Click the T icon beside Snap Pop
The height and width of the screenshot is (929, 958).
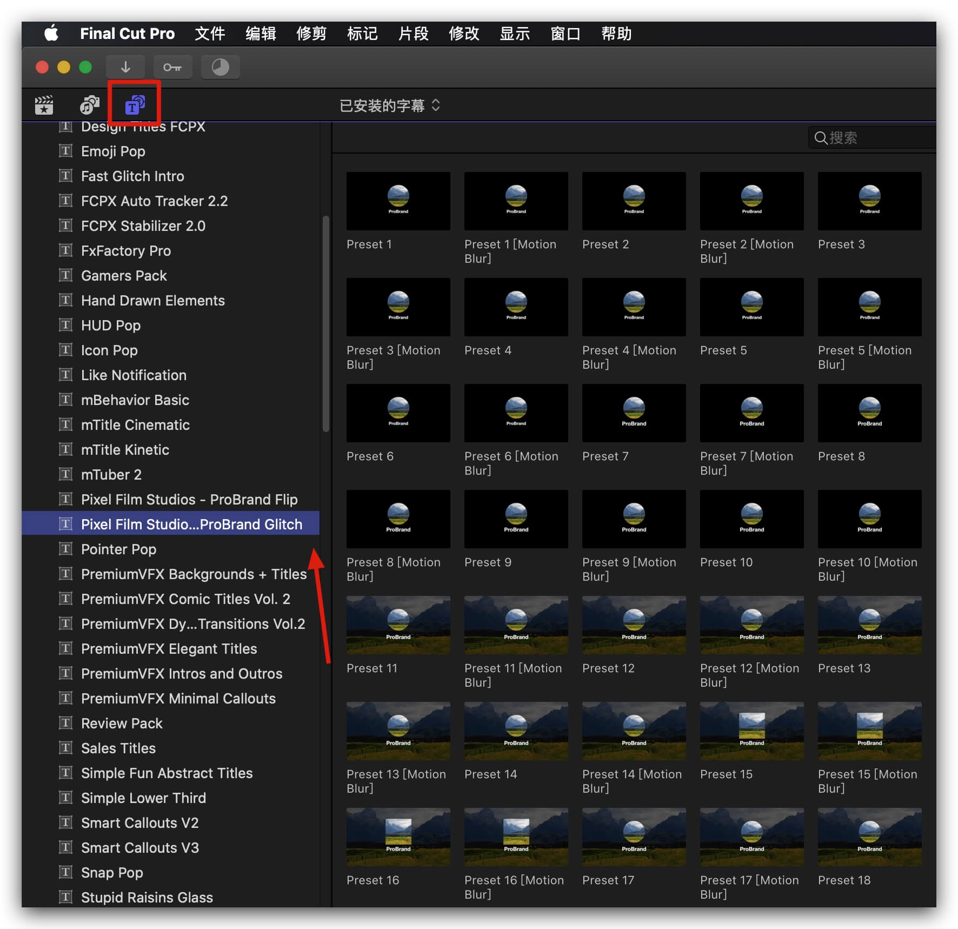pyautogui.click(x=65, y=872)
